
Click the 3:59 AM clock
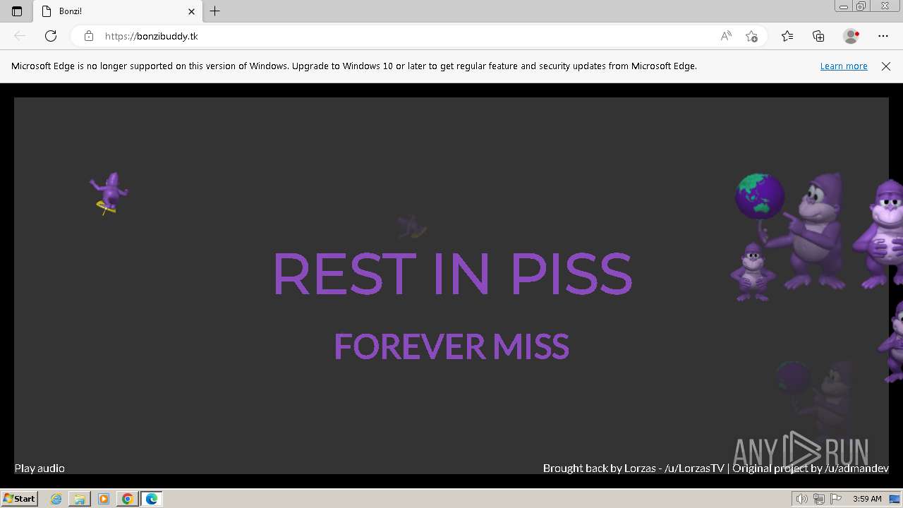pyautogui.click(x=867, y=499)
